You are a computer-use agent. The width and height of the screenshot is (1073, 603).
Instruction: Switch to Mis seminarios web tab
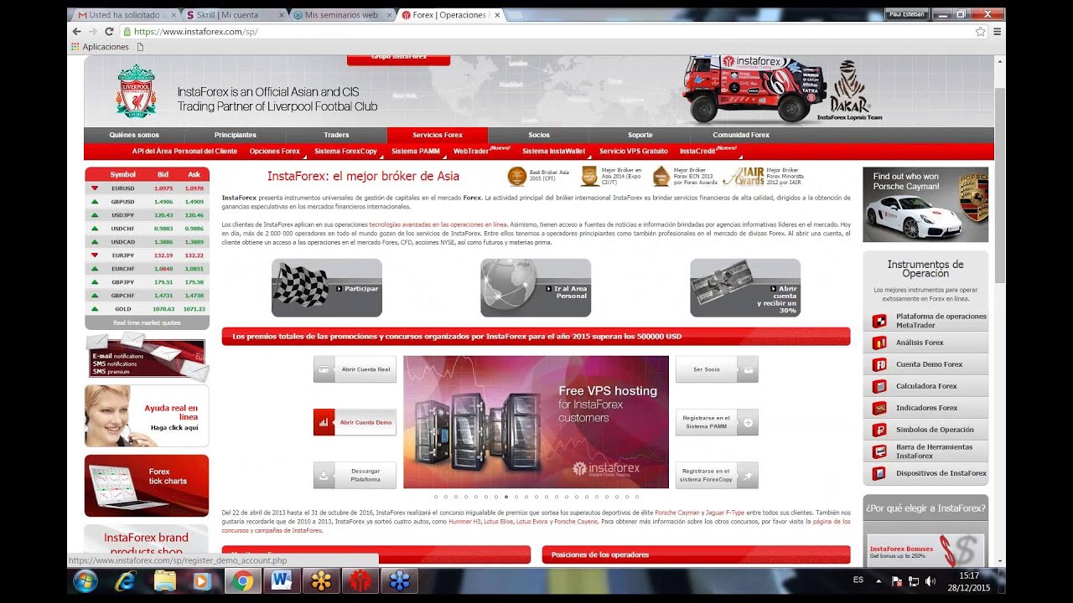click(342, 15)
